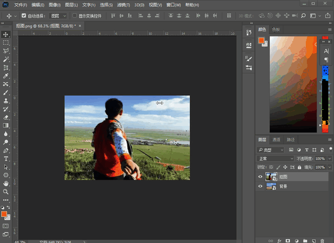Image resolution: width=334 pixels, height=243 pixels.
Task: Open the Move tool preset picker arrow
Action: tap(15, 16)
